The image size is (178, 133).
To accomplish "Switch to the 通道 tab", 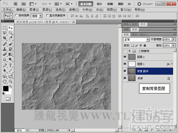I will [135, 34].
